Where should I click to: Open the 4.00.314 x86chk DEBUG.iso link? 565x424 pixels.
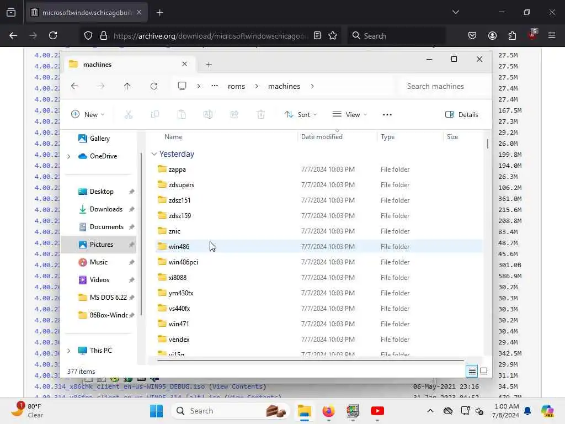point(120,386)
